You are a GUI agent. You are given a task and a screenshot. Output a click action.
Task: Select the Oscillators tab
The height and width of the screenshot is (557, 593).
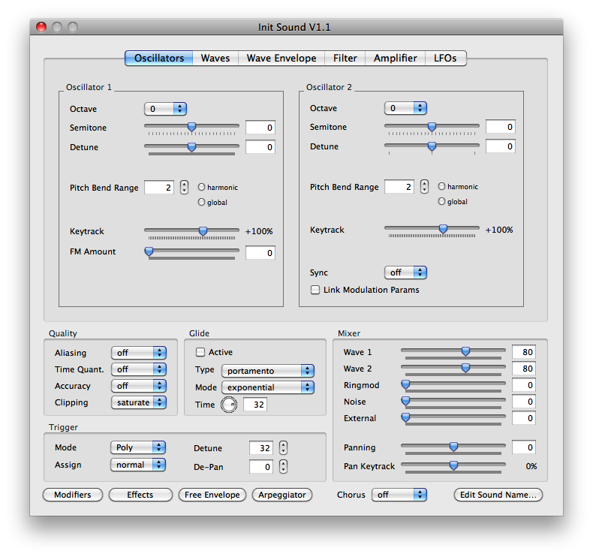159,59
